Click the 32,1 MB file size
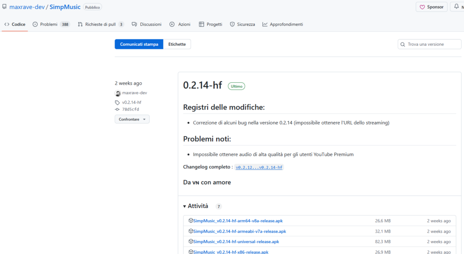This screenshot has width=464, height=254. click(383, 231)
